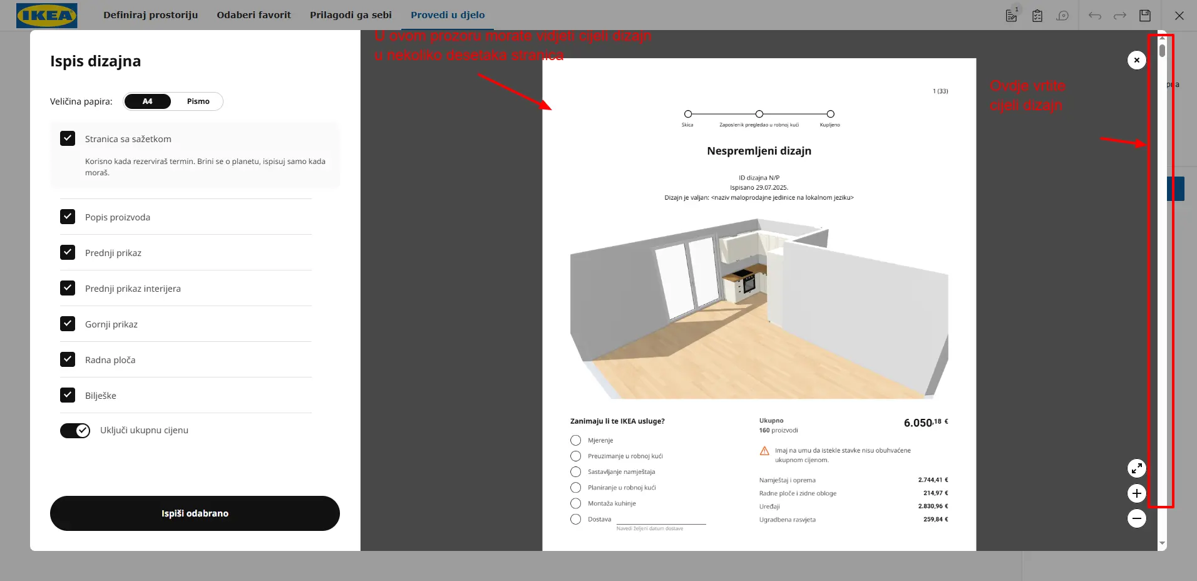Select Pismo paper size
This screenshot has width=1197, height=581.
click(x=198, y=101)
